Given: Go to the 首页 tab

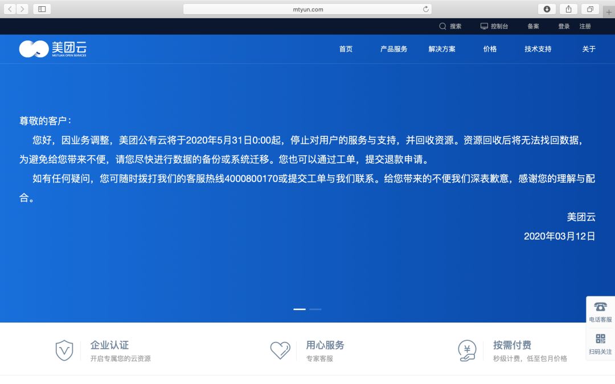Looking at the screenshot, I should point(346,49).
